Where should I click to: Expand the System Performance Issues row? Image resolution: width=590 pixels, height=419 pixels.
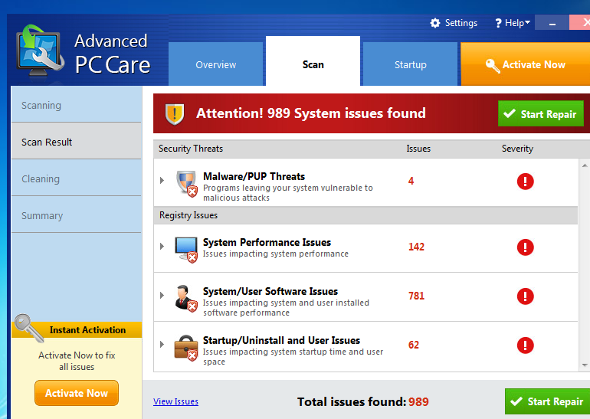(x=162, y=247)
